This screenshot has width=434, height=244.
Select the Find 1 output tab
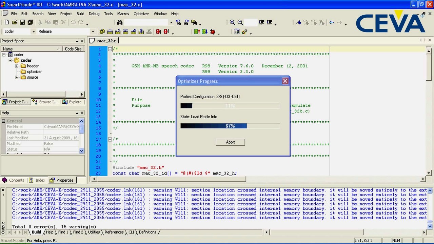[63, 232]
